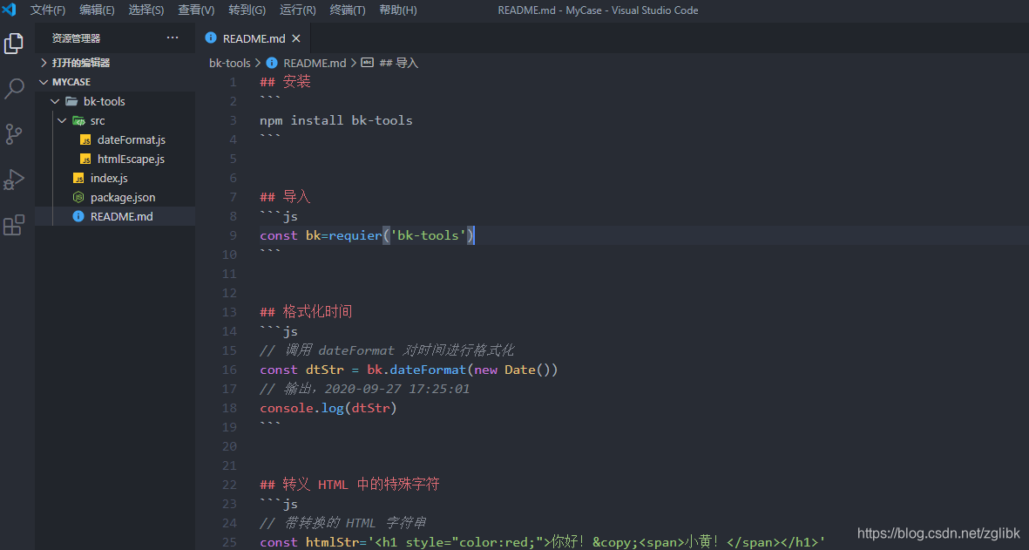Open the 查看(V) menu
Viewport: 1029px width, 550px height.
(x=196, y=10)
